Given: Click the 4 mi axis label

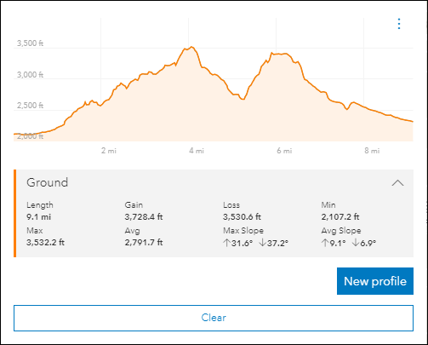Looking at the screenshot, I should click(x=197, y=151).
